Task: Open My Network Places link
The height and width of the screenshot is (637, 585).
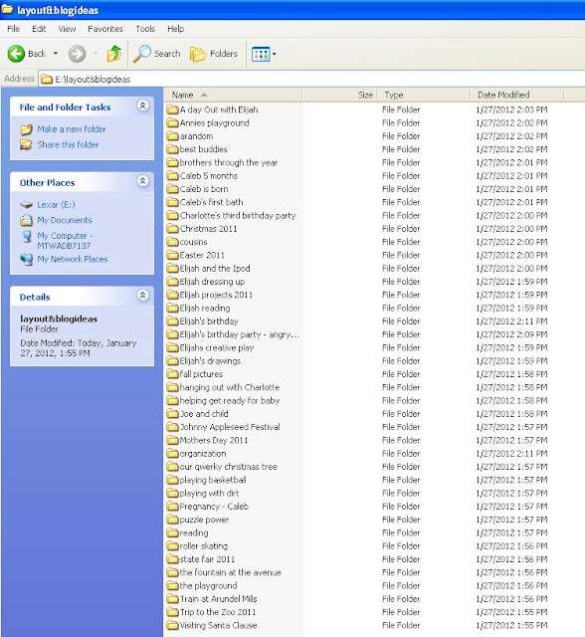Action: pos(73,259)
